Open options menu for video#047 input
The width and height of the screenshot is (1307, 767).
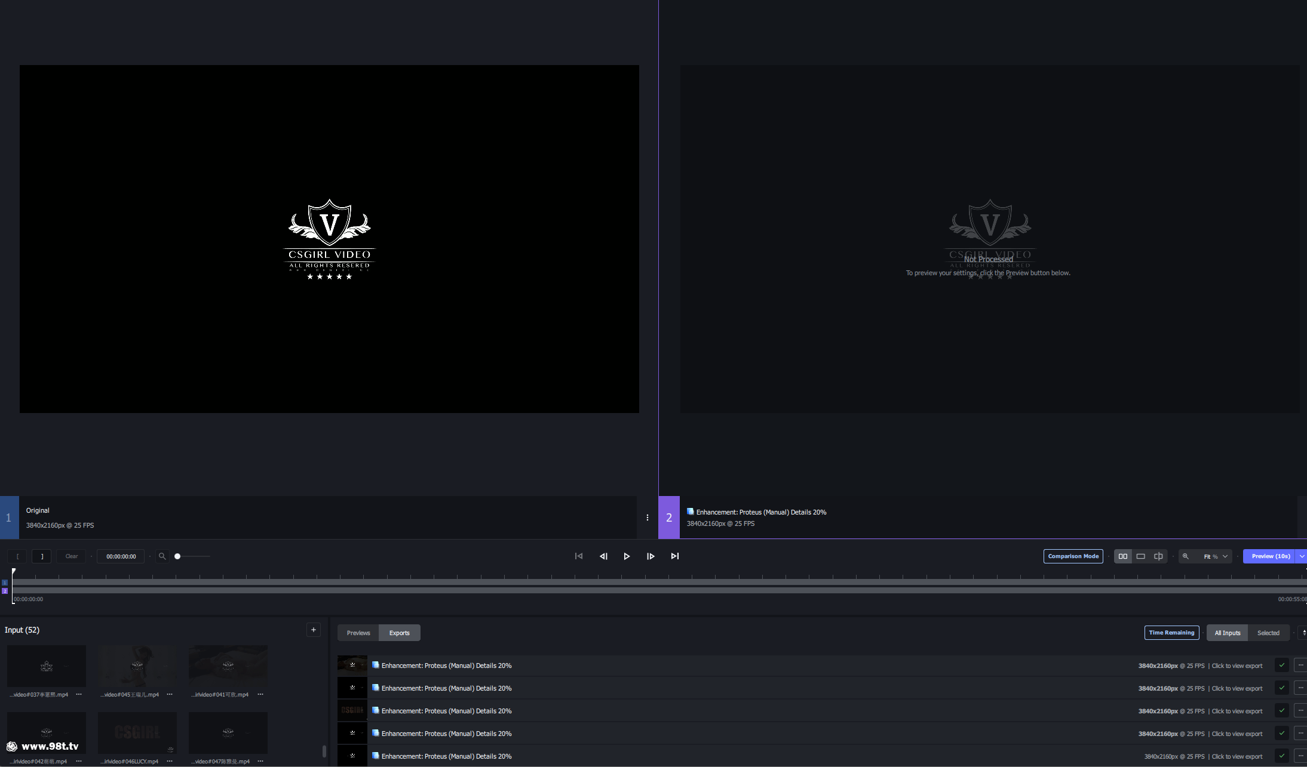260,761
